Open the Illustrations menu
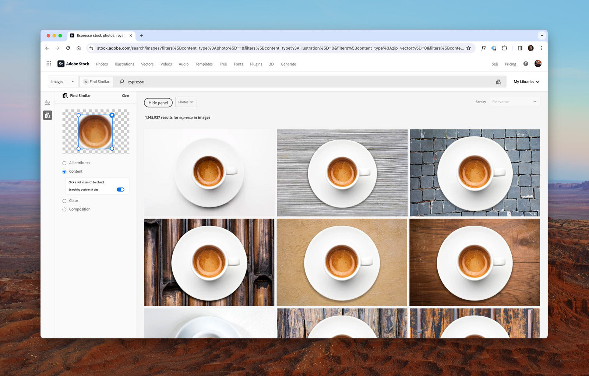Screen dimensions: 589x376 coord(124,64)
